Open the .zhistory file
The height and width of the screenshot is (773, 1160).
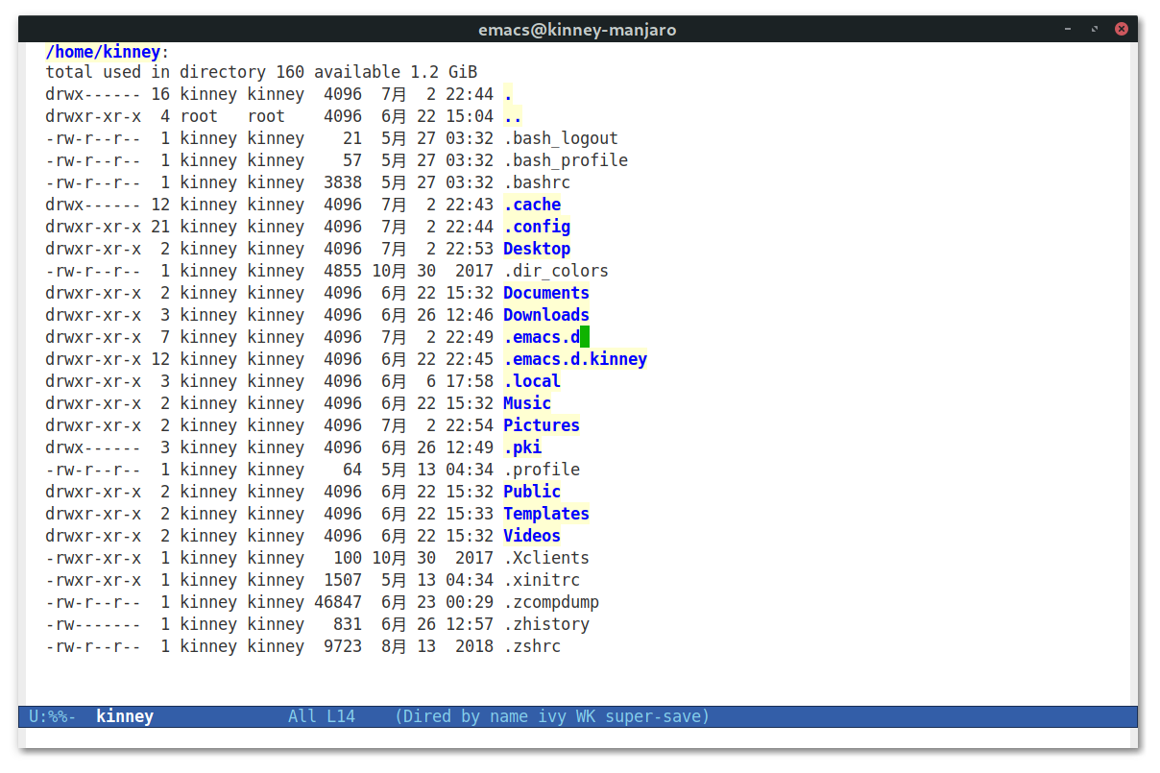click(546, 624)
